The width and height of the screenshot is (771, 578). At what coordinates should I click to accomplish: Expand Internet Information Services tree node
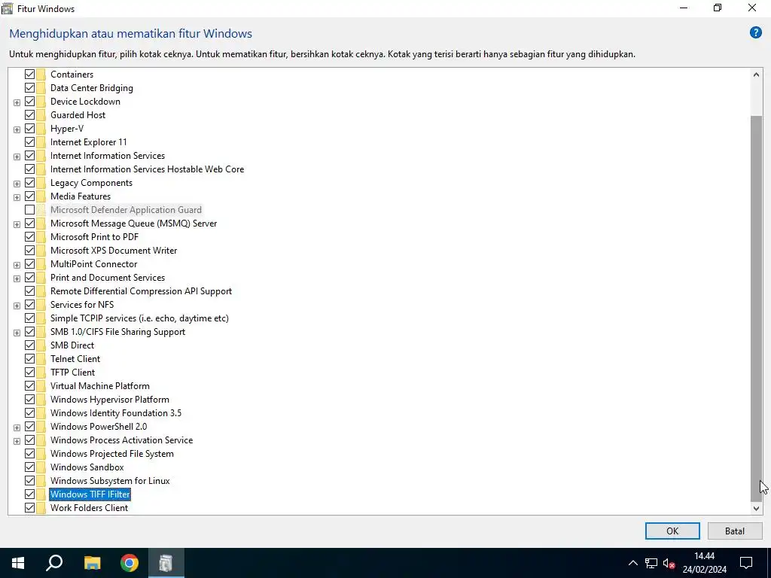point(17,157)
